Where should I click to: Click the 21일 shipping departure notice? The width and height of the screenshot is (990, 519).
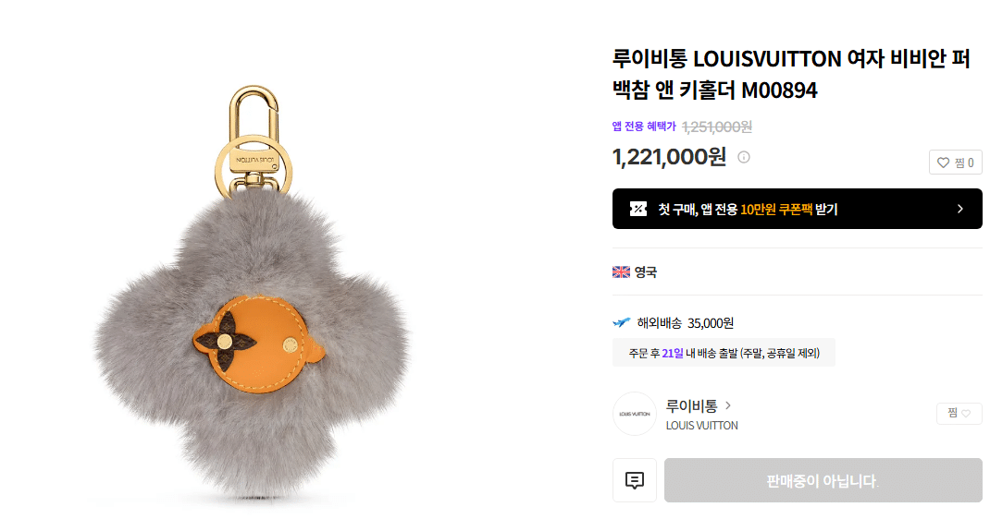click(724, 353)
